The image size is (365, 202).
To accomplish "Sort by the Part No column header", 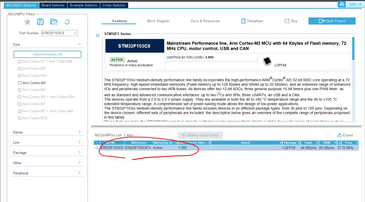I will [x=110, y=143].
